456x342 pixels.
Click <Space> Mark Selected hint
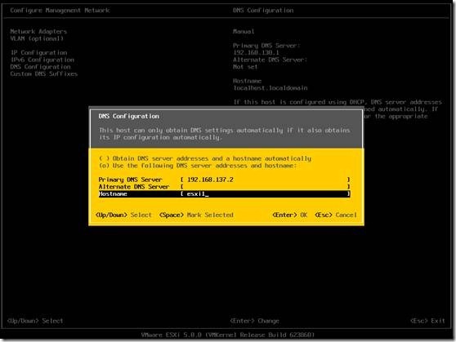pyautogui.click(x=196, y=215)
